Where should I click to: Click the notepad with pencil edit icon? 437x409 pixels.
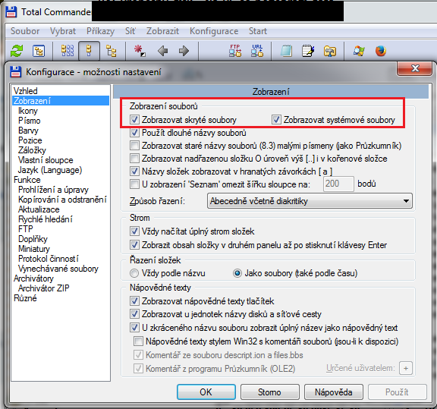pos(308,51)
